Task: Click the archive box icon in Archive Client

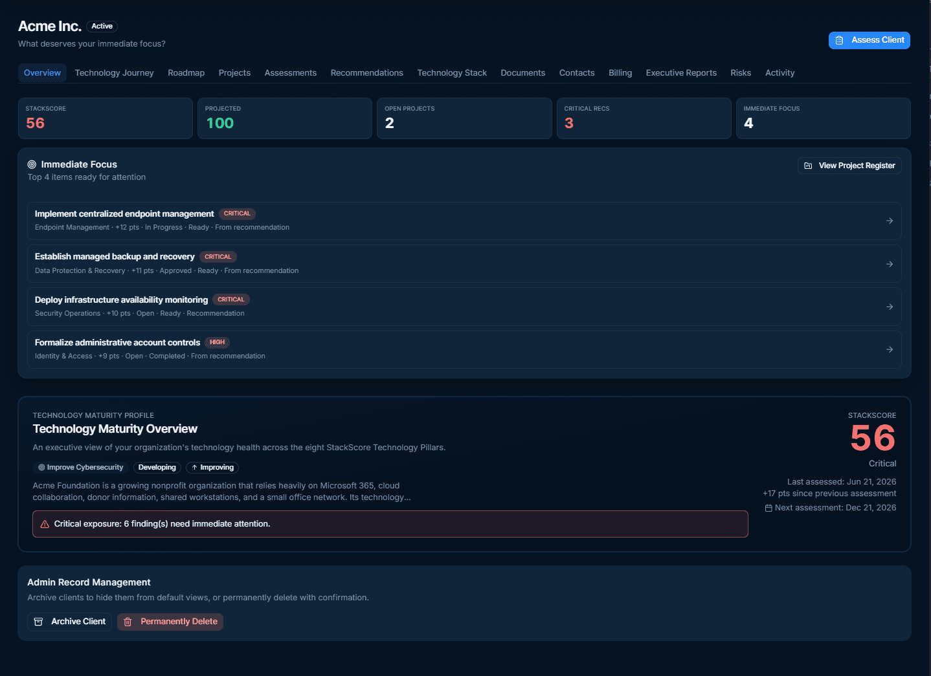Action: pyautogui.click(x=38, y=622)
